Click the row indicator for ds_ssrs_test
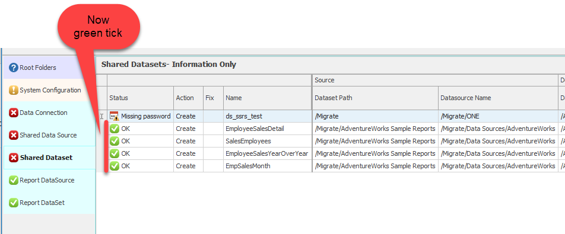This screenshot has width=565, height=234. [x=101, y=116]
